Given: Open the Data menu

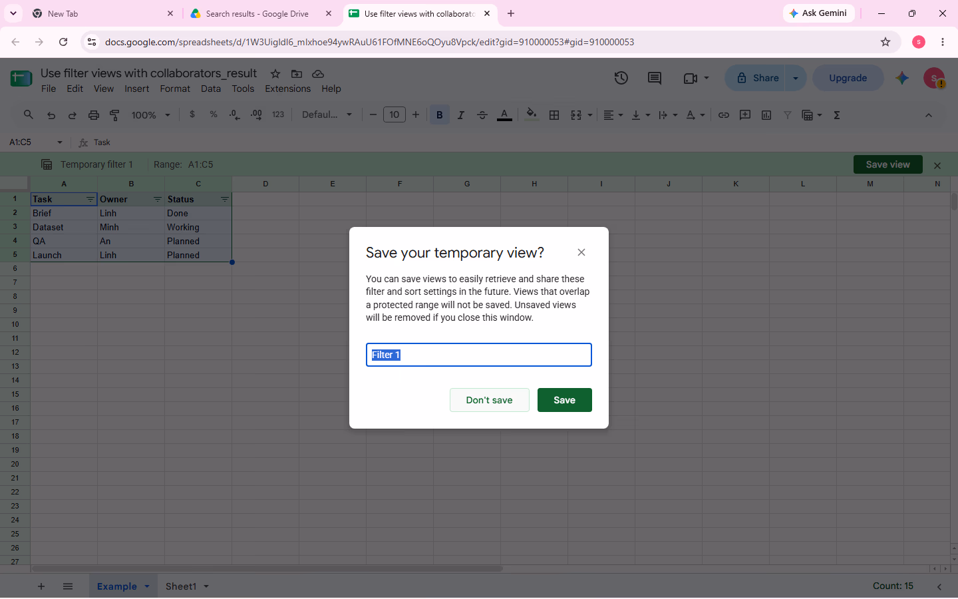Looking at the screenshot, I should (x=211, y=89).
